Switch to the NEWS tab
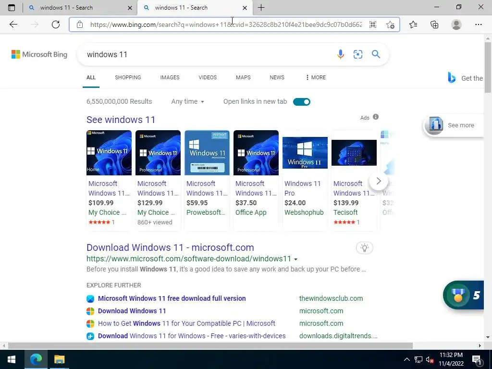Image resolution: width=492 pixels, height=369 pixels. coord(277,77)
